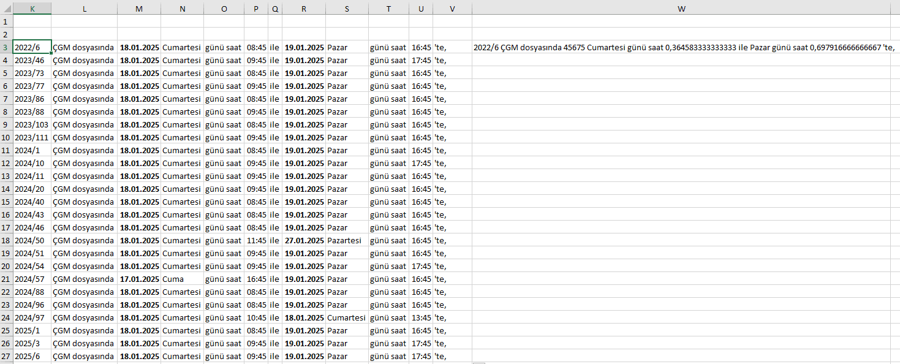Select the 17.01.2025 date cell
The image size is (900, 364).
point(139,279)
